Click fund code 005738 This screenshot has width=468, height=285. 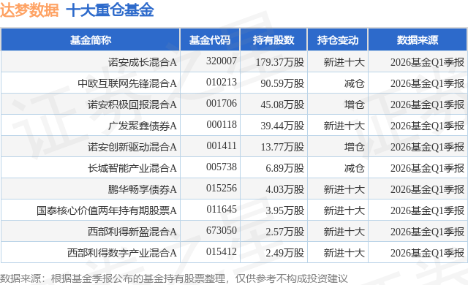click(222, 167)
